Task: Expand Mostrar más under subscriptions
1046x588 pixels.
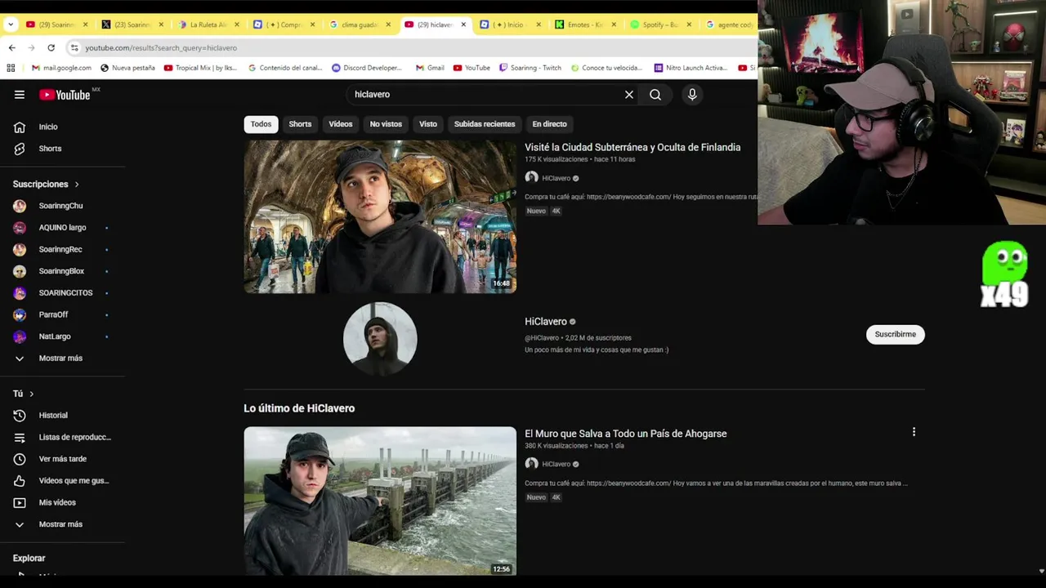Action: click(x=62, y=358)
